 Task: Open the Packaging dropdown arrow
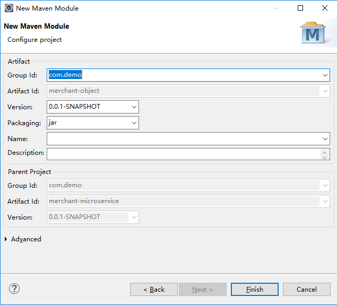pyautogui.click(x=134, y=123)
